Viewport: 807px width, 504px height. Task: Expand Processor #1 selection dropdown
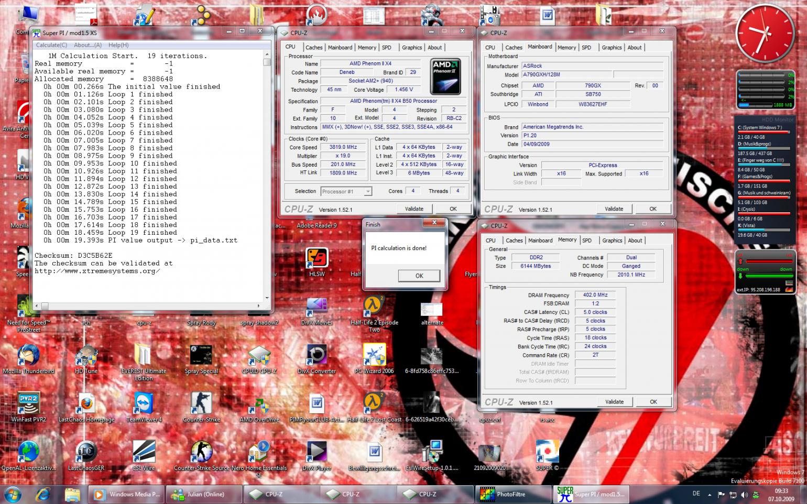click(x=368, y=192)
